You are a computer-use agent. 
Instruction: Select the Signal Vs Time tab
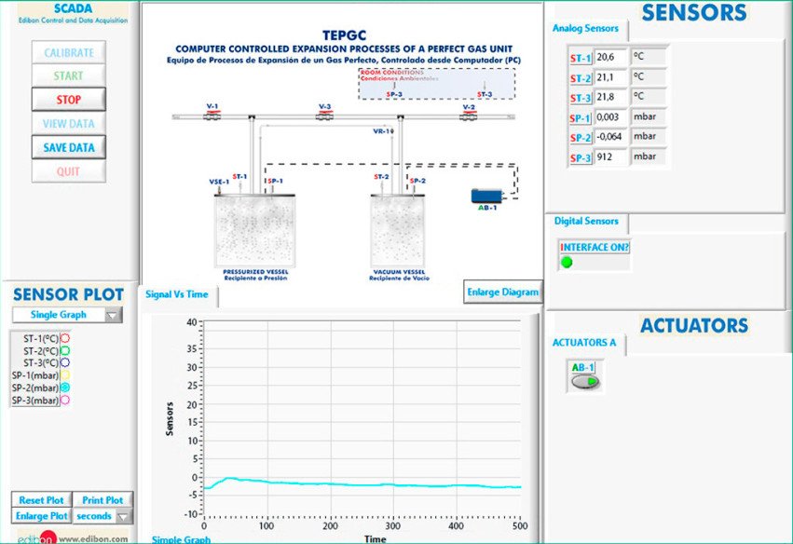(x=177, y=294)
